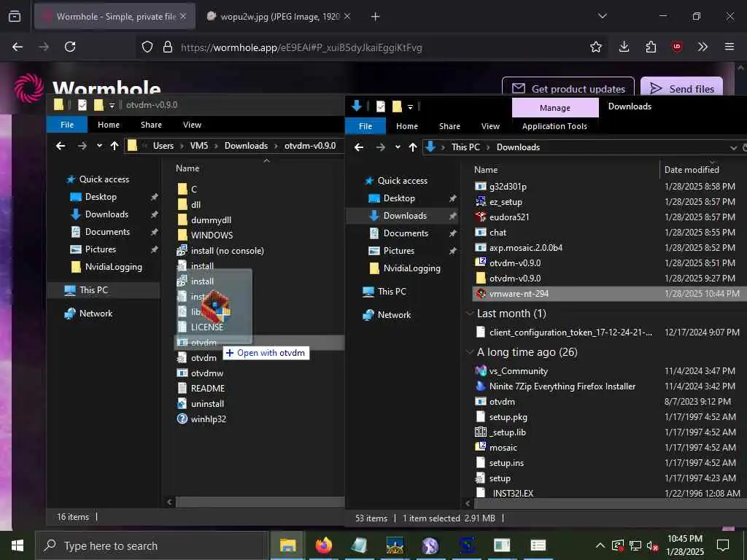Select the winhlp32 help file
Screen dimensions: 747x560
coord(208,419)
